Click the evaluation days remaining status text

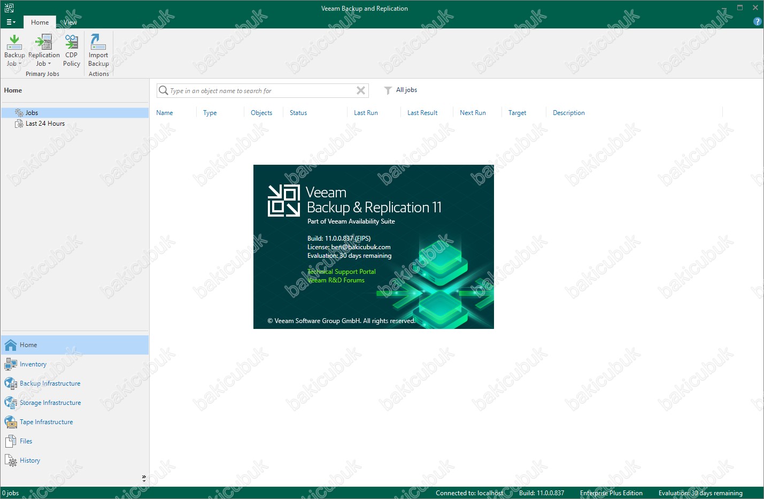[x=700, y=493]
